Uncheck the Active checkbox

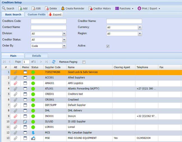coord(108,46)
